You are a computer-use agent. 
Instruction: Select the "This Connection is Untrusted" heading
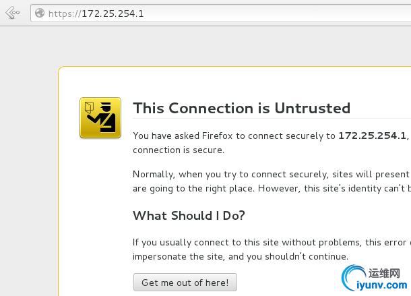(x=241, y=108)
